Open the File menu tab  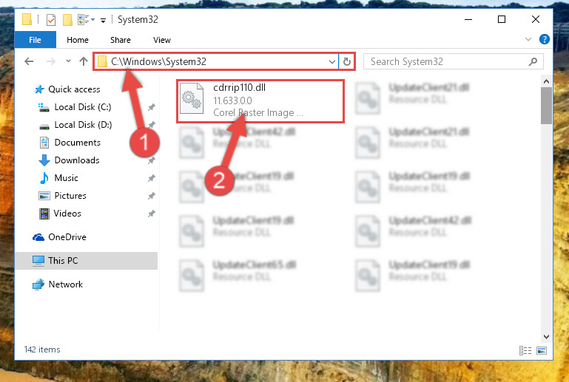(36, 40)
